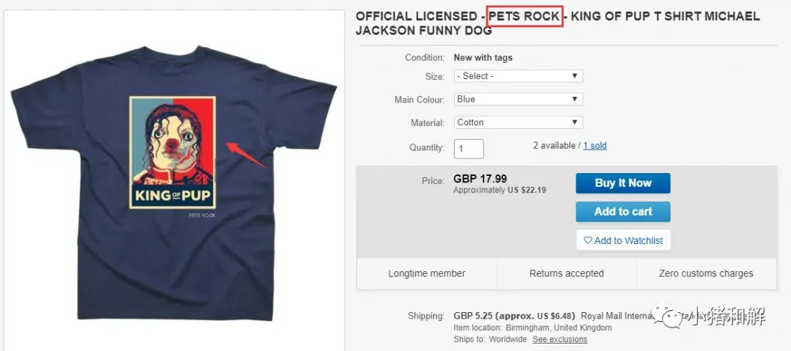
Task: Click the King of Pup shirt image
Action: (x=174, y=182)
